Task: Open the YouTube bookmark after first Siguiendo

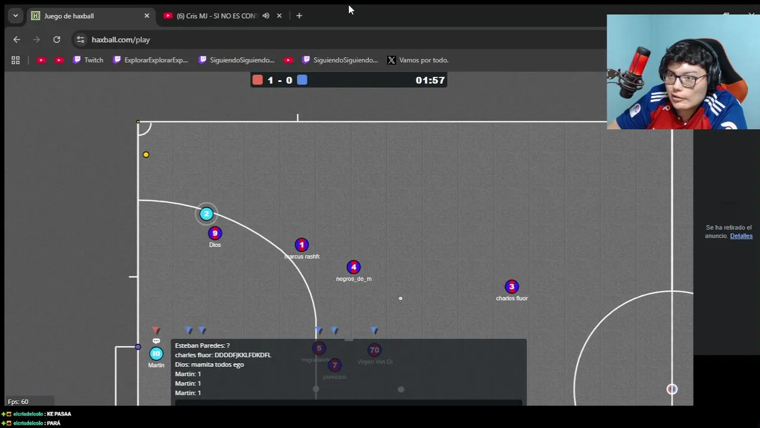Action: coord(288,60)
